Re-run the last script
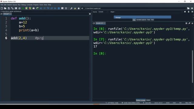This screenshot has width=194, height=109. [x=37, y=8]
